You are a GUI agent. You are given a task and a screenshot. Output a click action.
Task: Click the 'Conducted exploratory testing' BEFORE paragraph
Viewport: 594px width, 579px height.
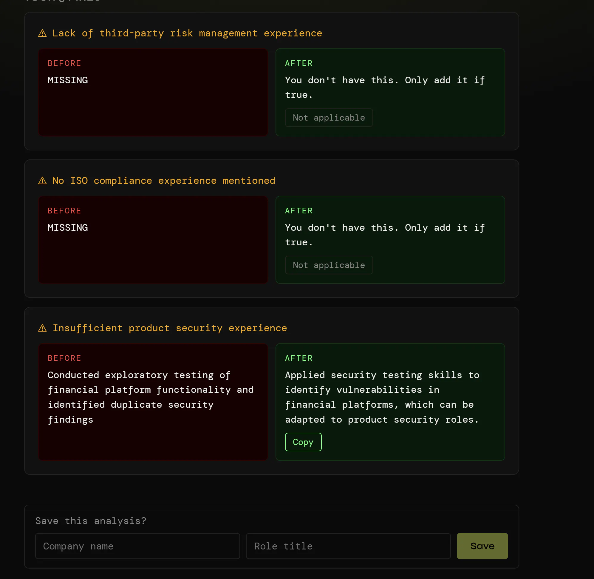(x=151, y=397)
